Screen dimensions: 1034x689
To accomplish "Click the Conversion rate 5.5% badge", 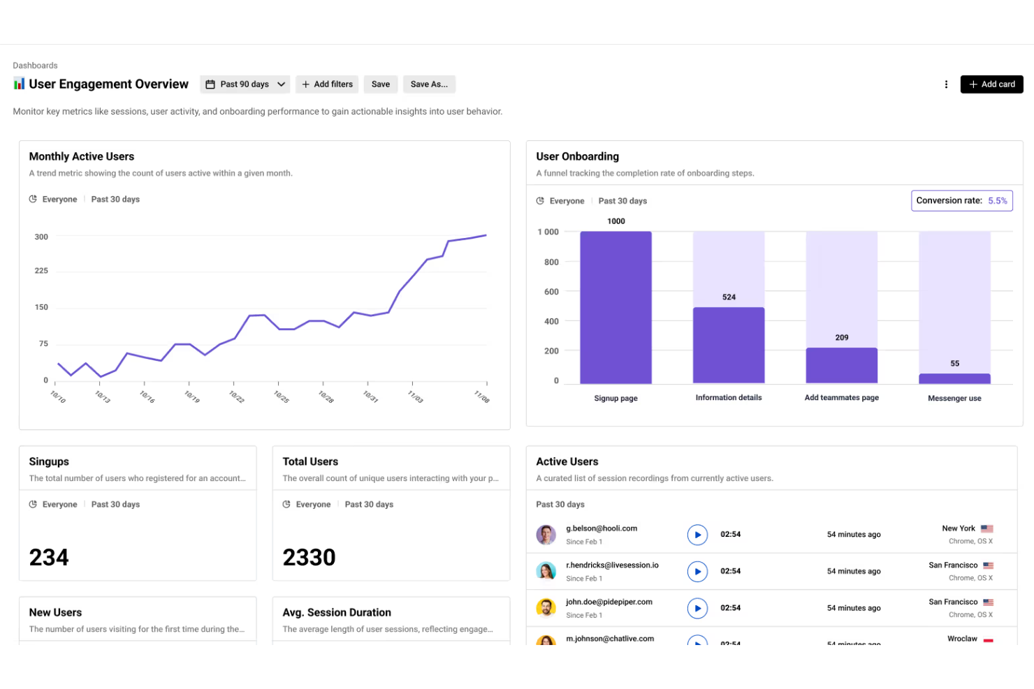I will [961, 201].
